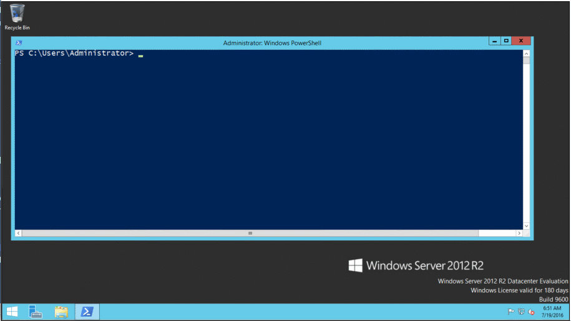Viewport: 571px width, 321px height.
Task: Launch Server Manager from the taskbar
Action: click(36, 312)
